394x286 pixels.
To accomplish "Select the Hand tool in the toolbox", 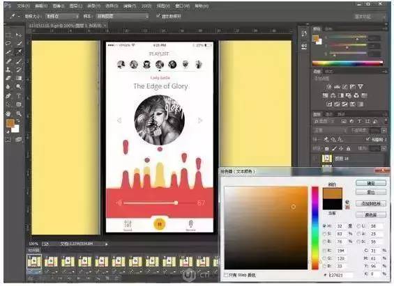I will pyautogui.click(x=8, y=113).
